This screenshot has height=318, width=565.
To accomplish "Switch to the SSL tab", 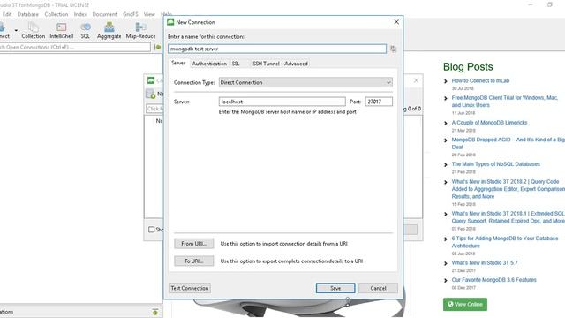I will tap(236, 64).
